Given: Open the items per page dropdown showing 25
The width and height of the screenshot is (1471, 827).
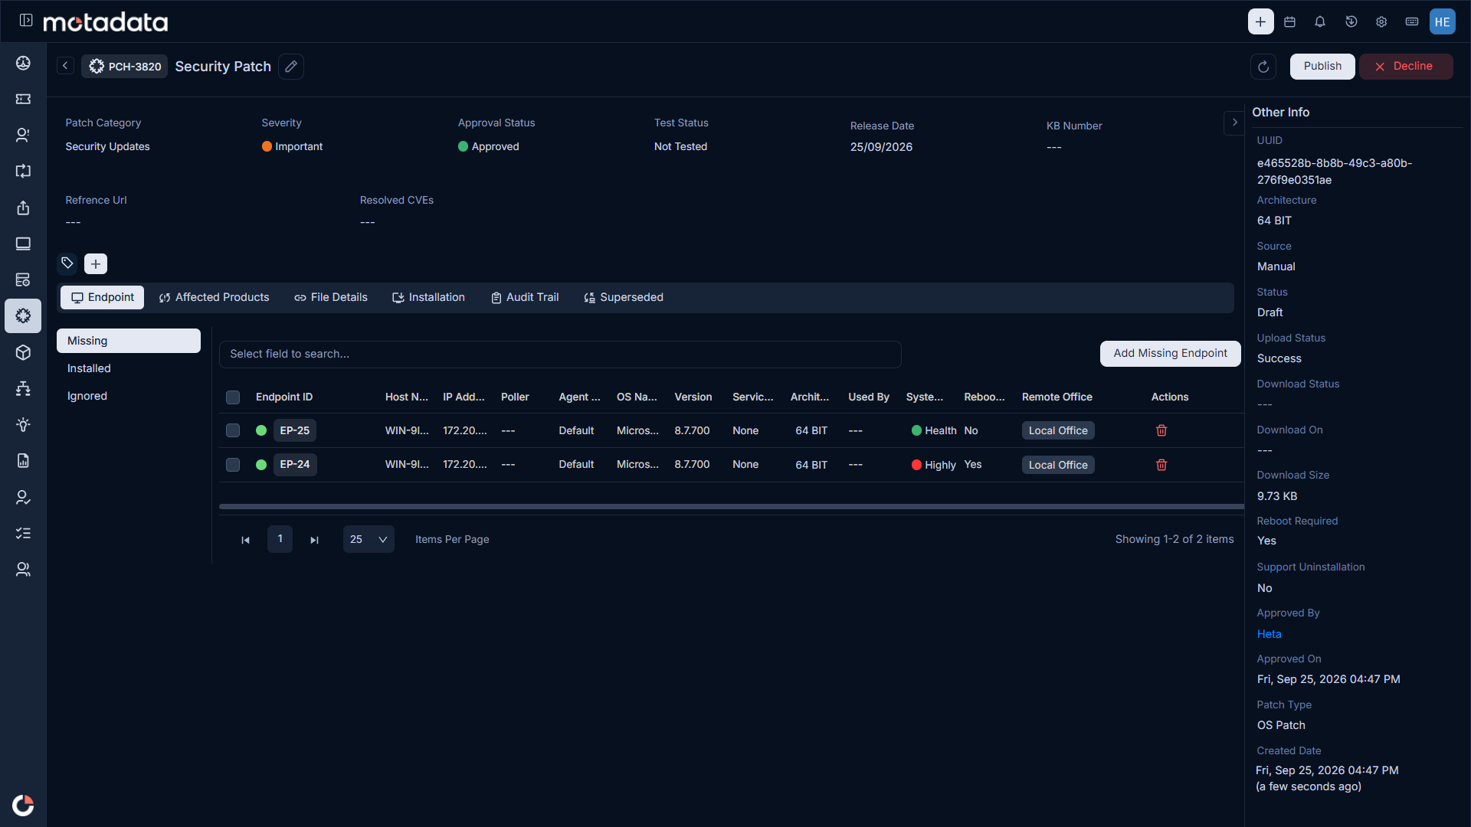Looking at the screenshot, I should point(369,539).
